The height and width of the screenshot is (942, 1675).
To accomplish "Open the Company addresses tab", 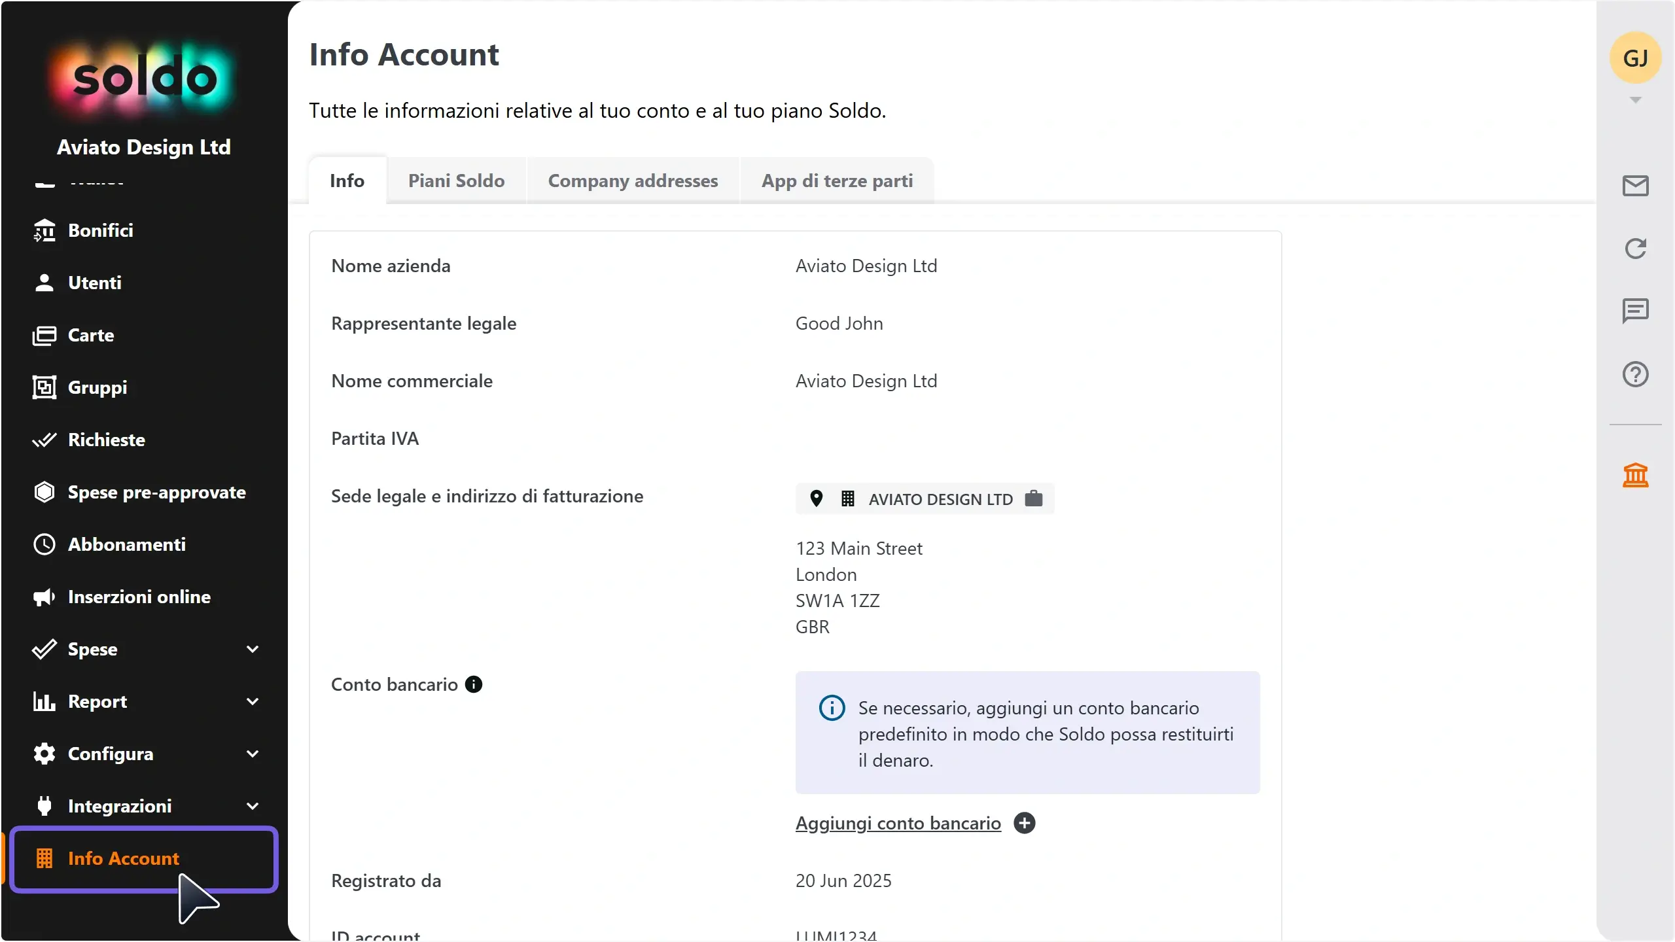I will pos(633,181).
